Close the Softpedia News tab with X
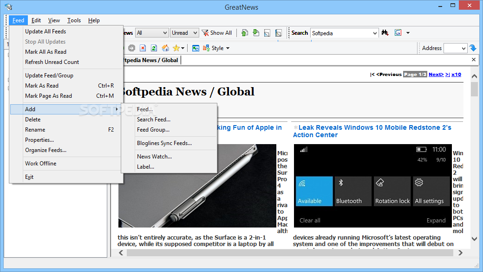This screenshot has height=272, width=483. click(473, 60)
